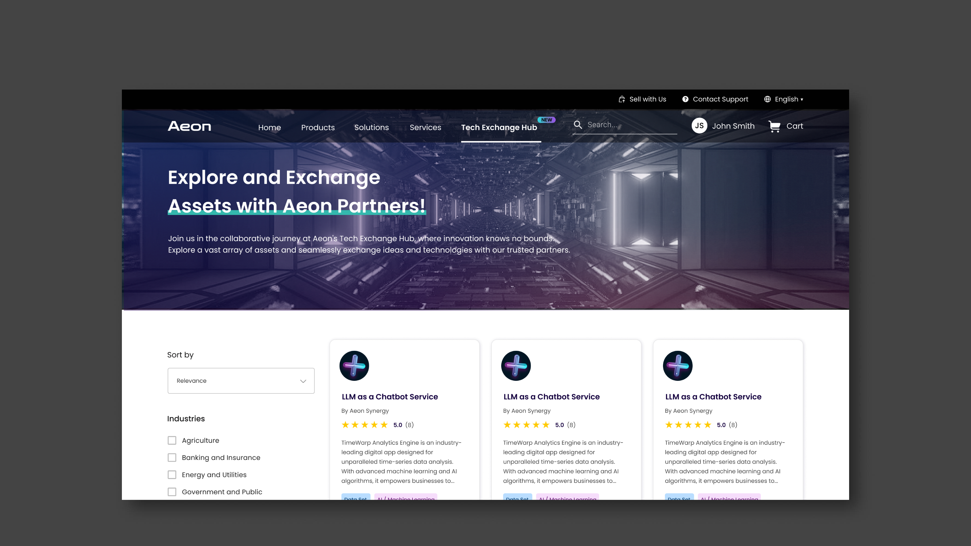Click By Aeon Synergy on first card
Image resolution: width=971 pixels, height=546 pixels.
[x=365, y=410]
